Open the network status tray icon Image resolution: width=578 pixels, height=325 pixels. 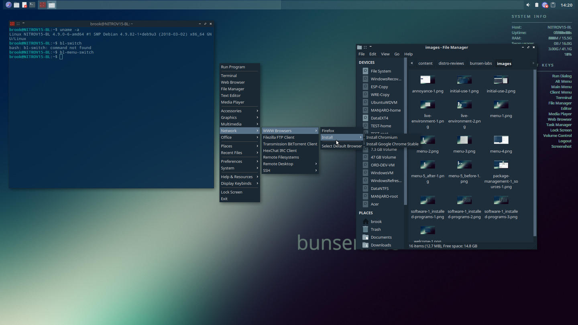pyautogui.click(x=545, y=5)
